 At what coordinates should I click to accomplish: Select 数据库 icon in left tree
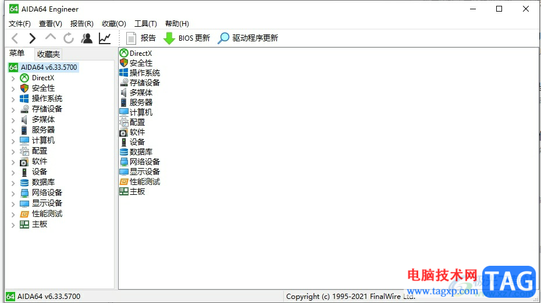click(x=24, y=182)
